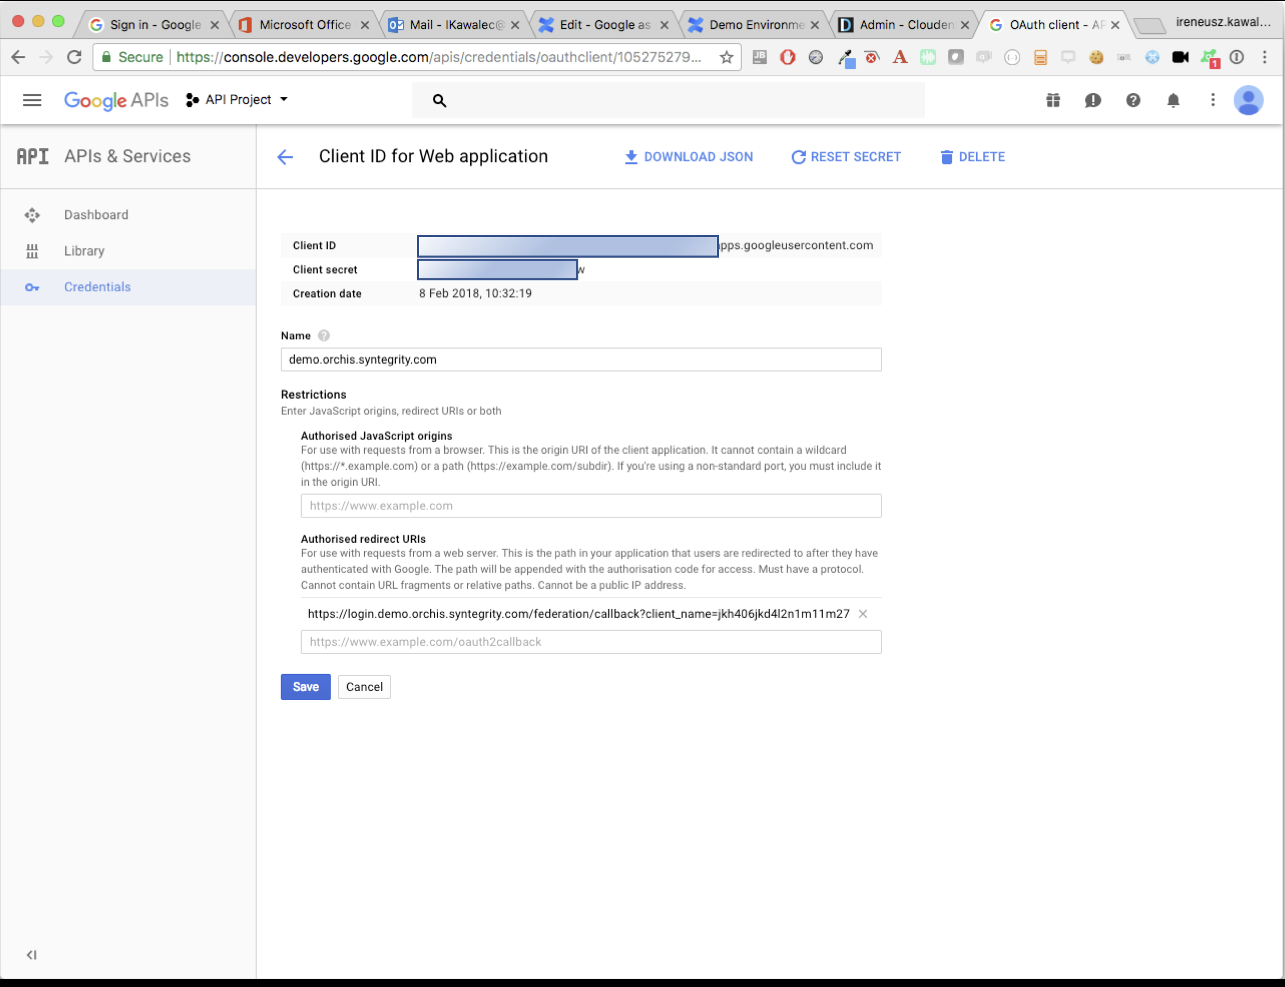Viewport: 1285px width, 987px height.
Task: Open the help question mark icon
Action: pyautogui.click(x=1133, y=100)
